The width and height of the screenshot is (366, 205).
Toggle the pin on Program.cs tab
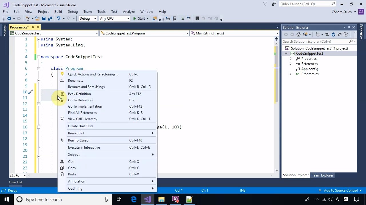coord(33,27)
